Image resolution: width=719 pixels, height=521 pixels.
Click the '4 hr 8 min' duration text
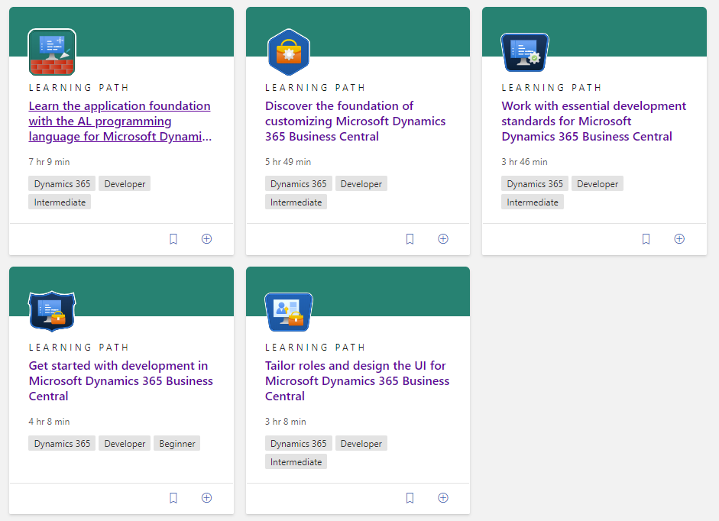coord(49,422)
